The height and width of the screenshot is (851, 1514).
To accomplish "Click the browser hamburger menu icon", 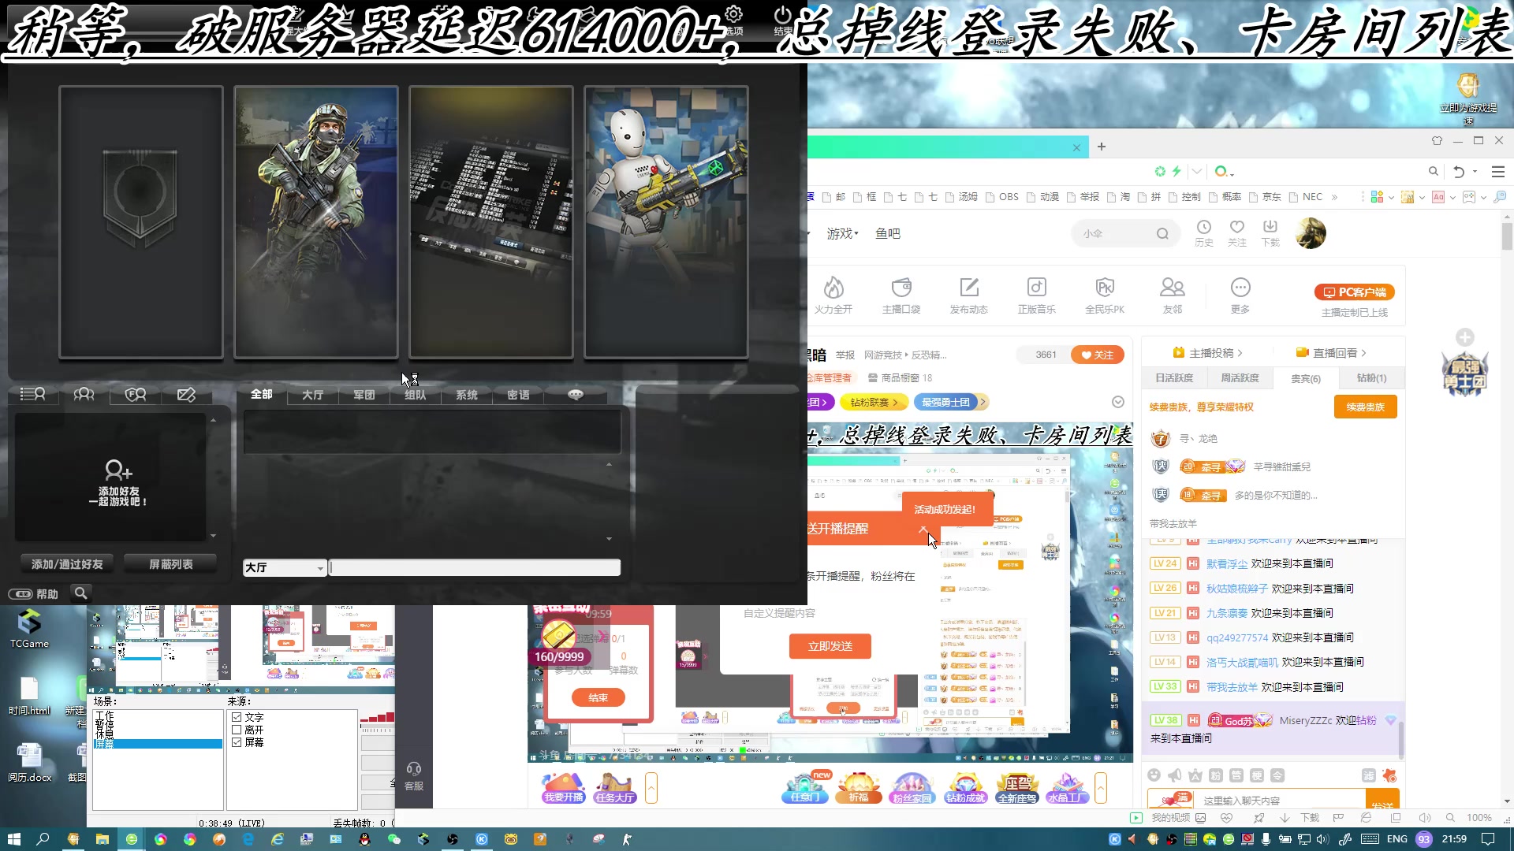I will pos(1498,171).
